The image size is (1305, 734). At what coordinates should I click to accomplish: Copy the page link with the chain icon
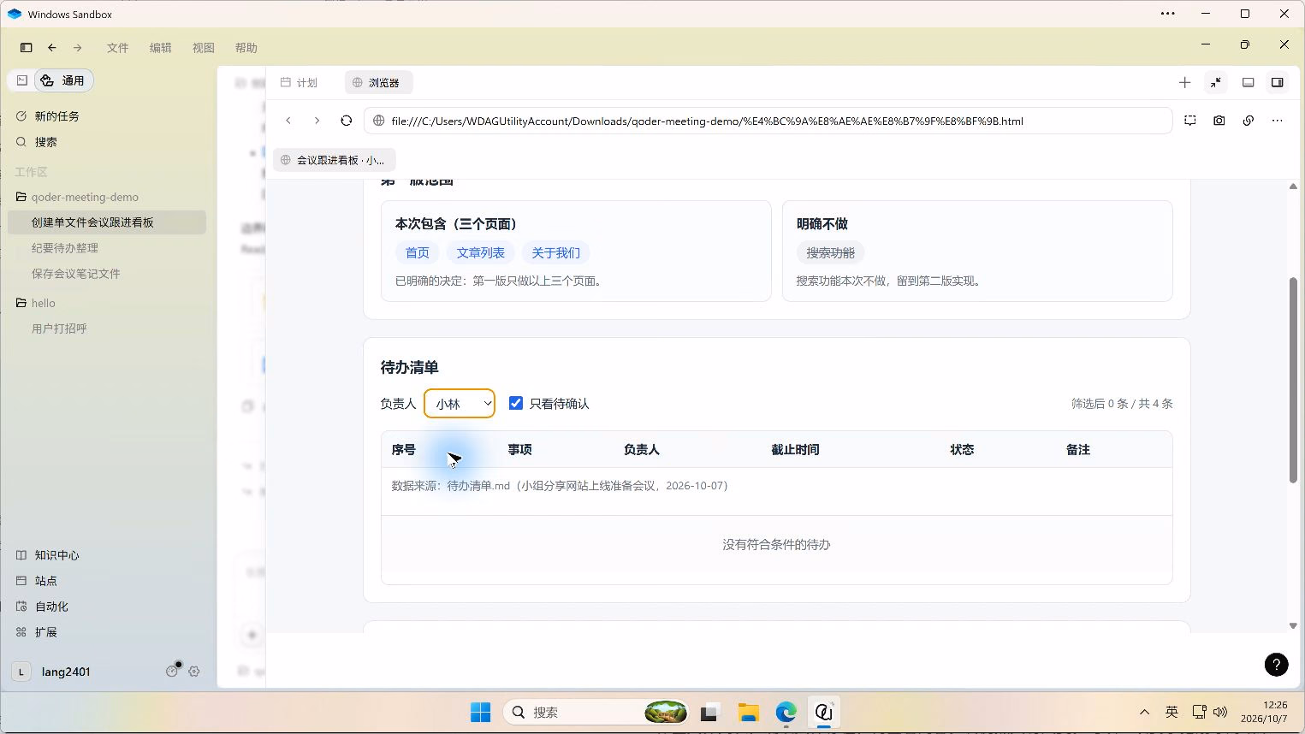(1249, 121)
